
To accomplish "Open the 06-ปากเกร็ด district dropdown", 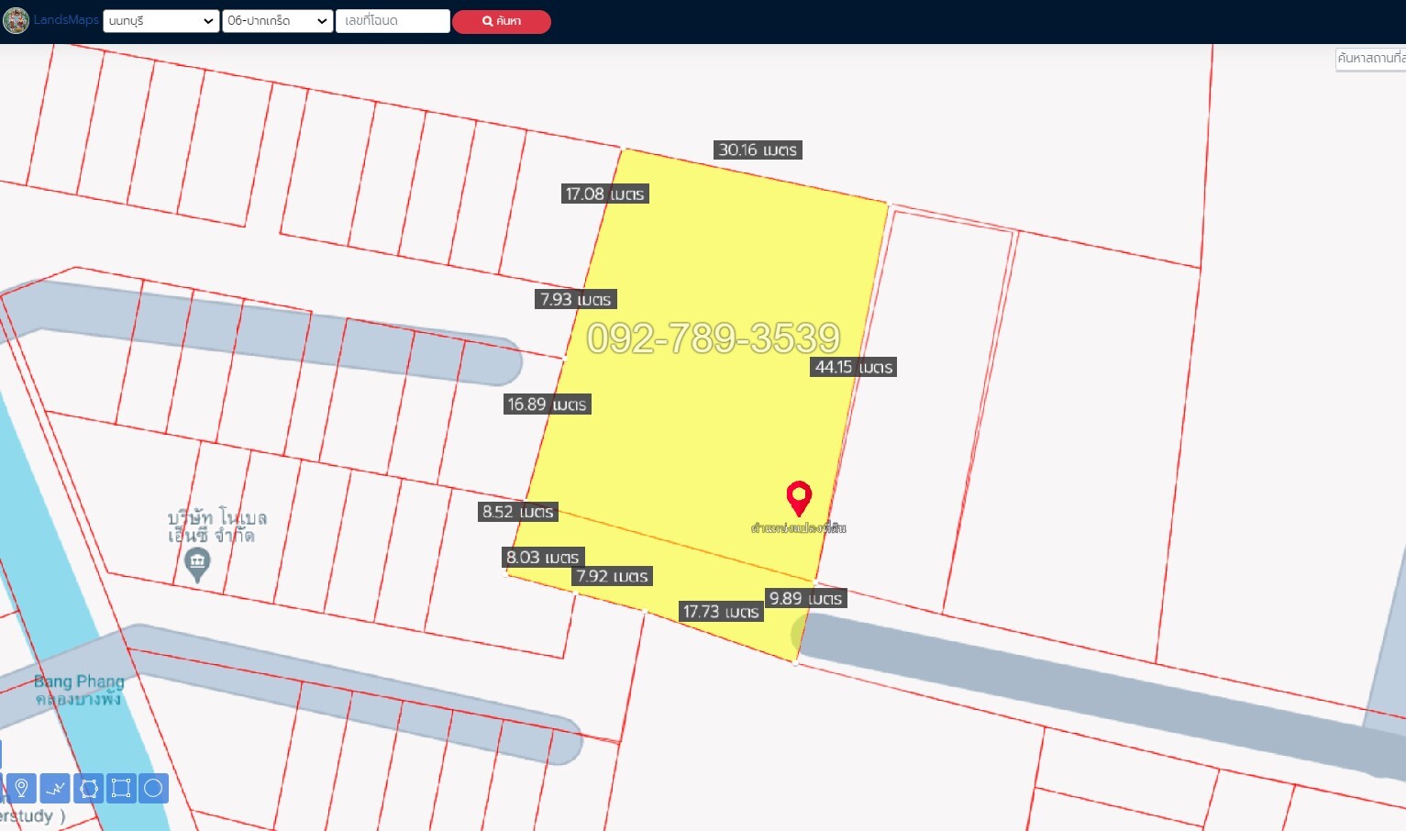I will (x=277, y=21).
